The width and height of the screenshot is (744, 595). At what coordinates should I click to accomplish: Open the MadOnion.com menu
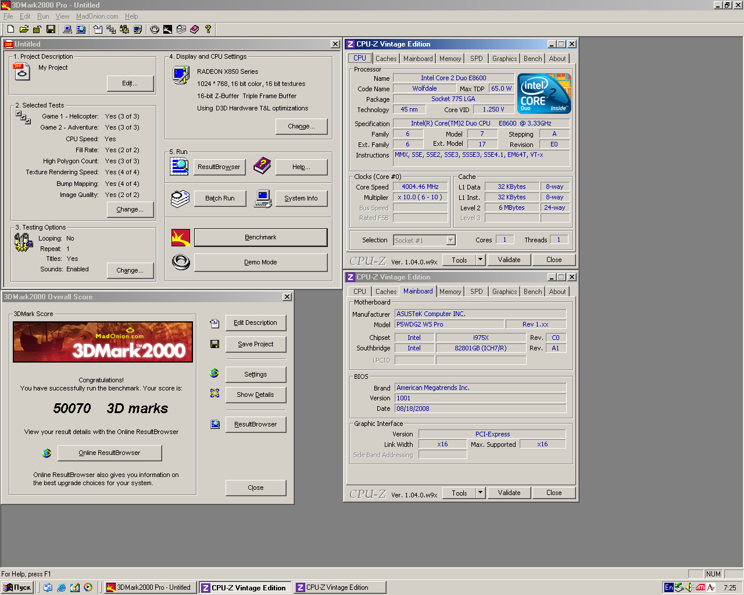[97, 16]
